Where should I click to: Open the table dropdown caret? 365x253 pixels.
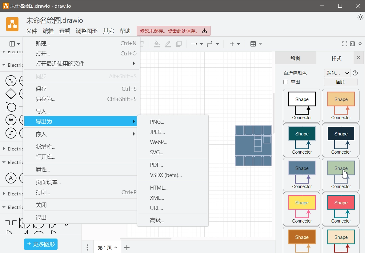click(x=260, y=44)
